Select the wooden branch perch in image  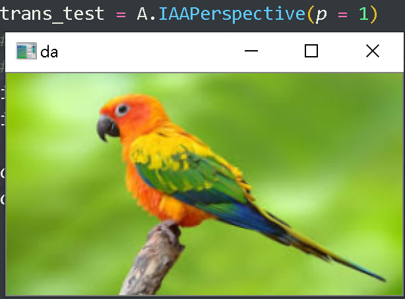click(x=153, y=259)
